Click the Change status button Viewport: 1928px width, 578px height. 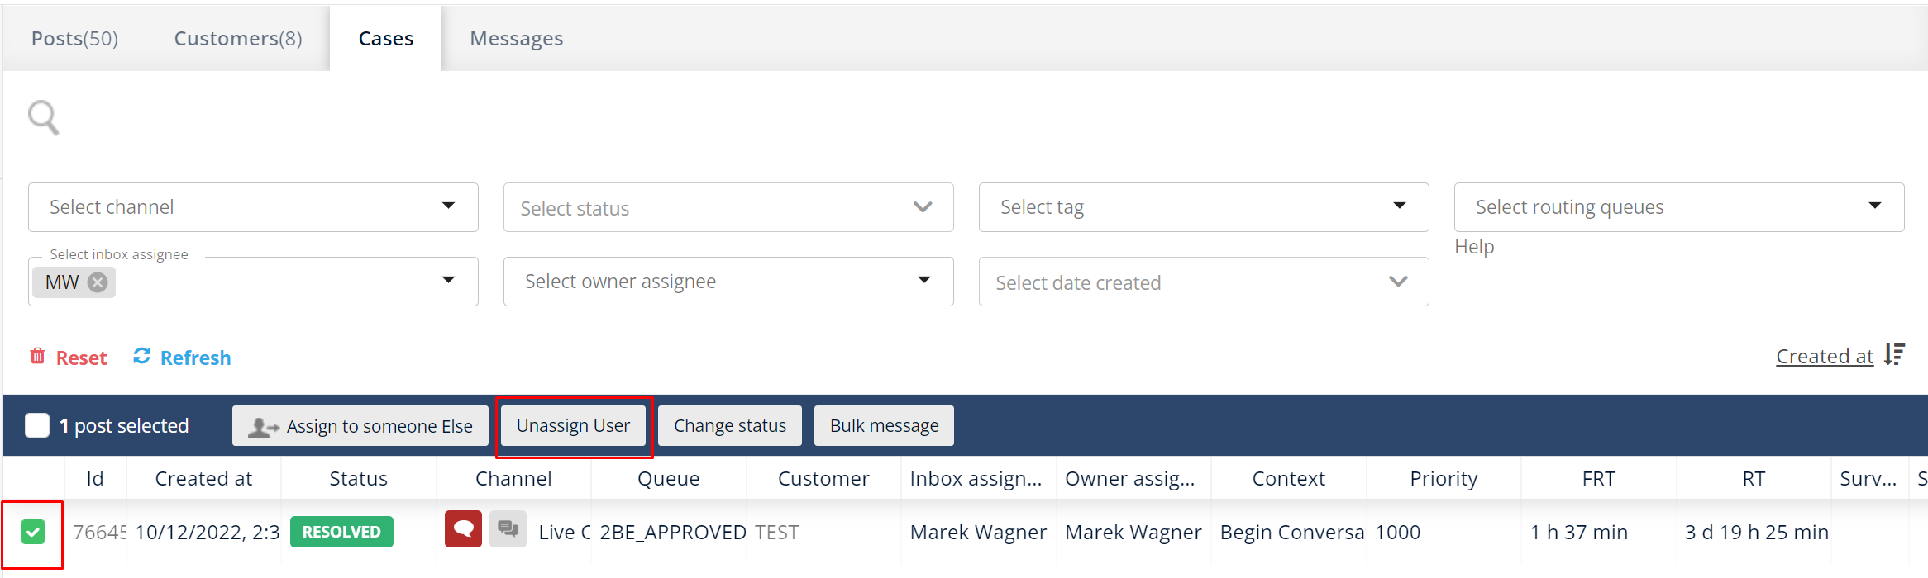[x=730, y=425]
